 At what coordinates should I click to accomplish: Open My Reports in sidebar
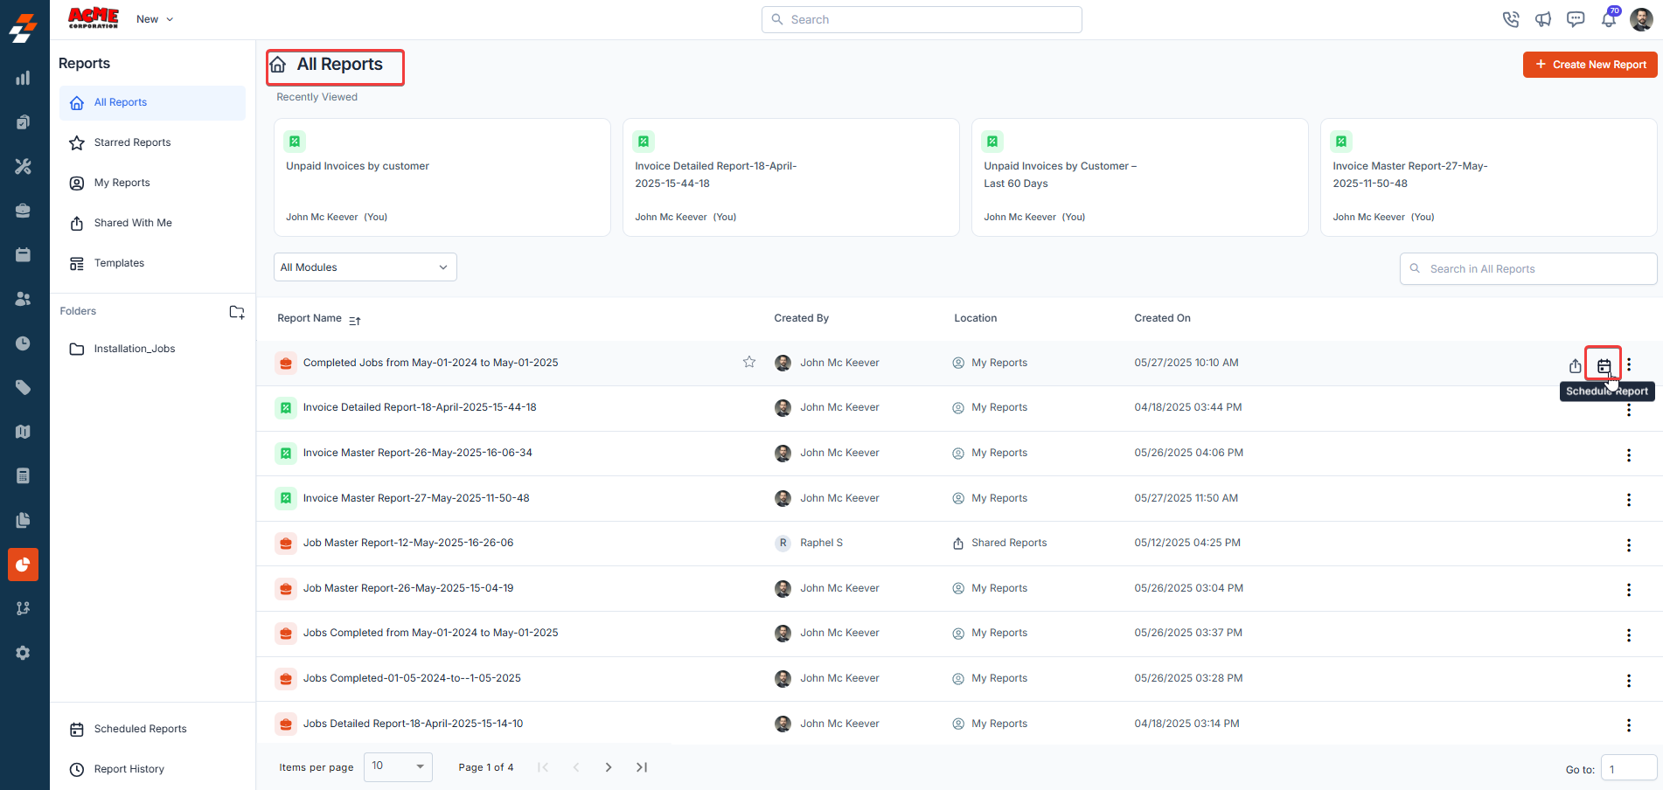(x=152, y=183)
